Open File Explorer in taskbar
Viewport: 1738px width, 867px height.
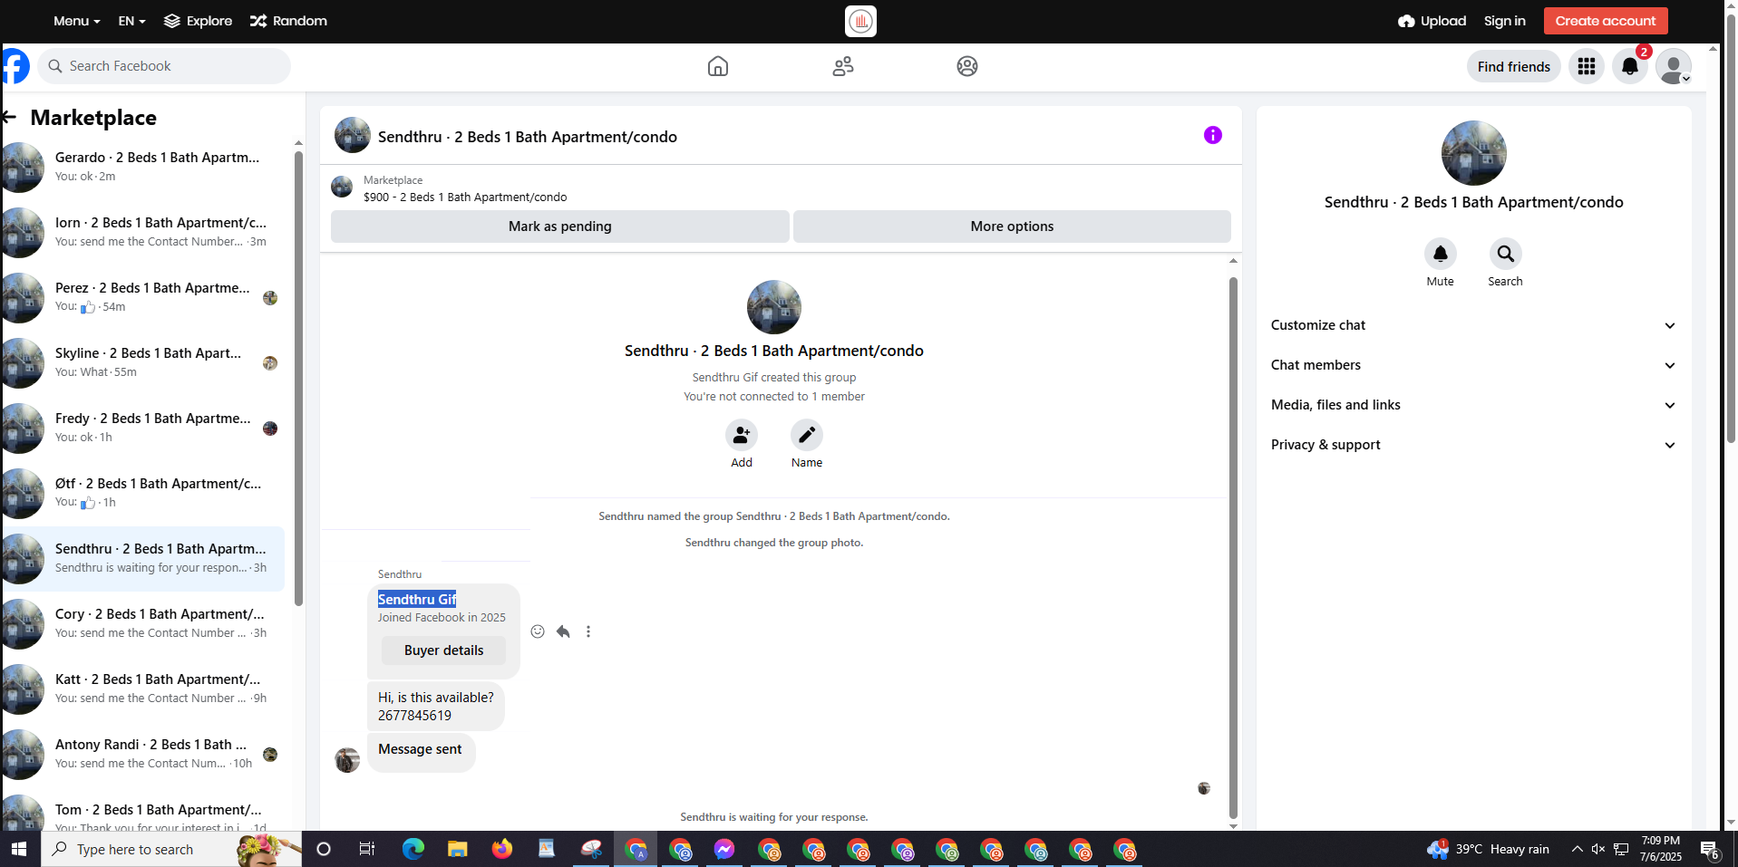pos(458,849)
